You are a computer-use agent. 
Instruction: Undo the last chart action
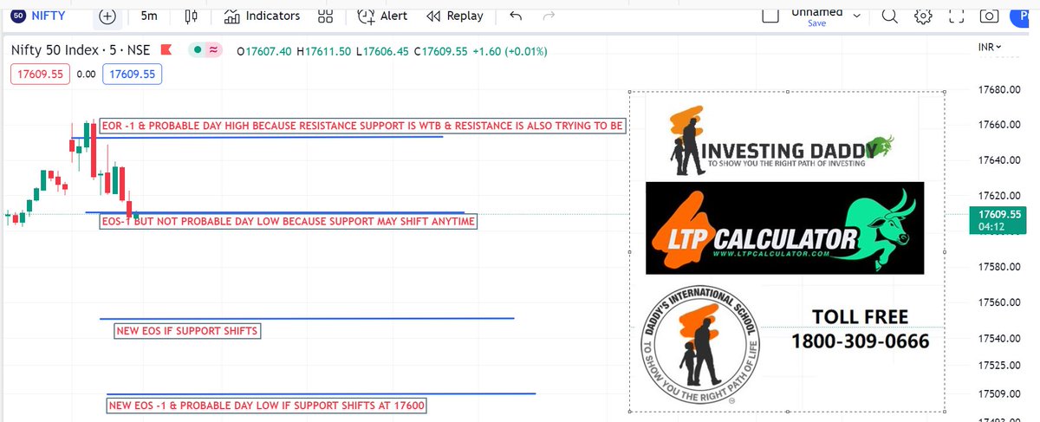(x=516, y=16)
